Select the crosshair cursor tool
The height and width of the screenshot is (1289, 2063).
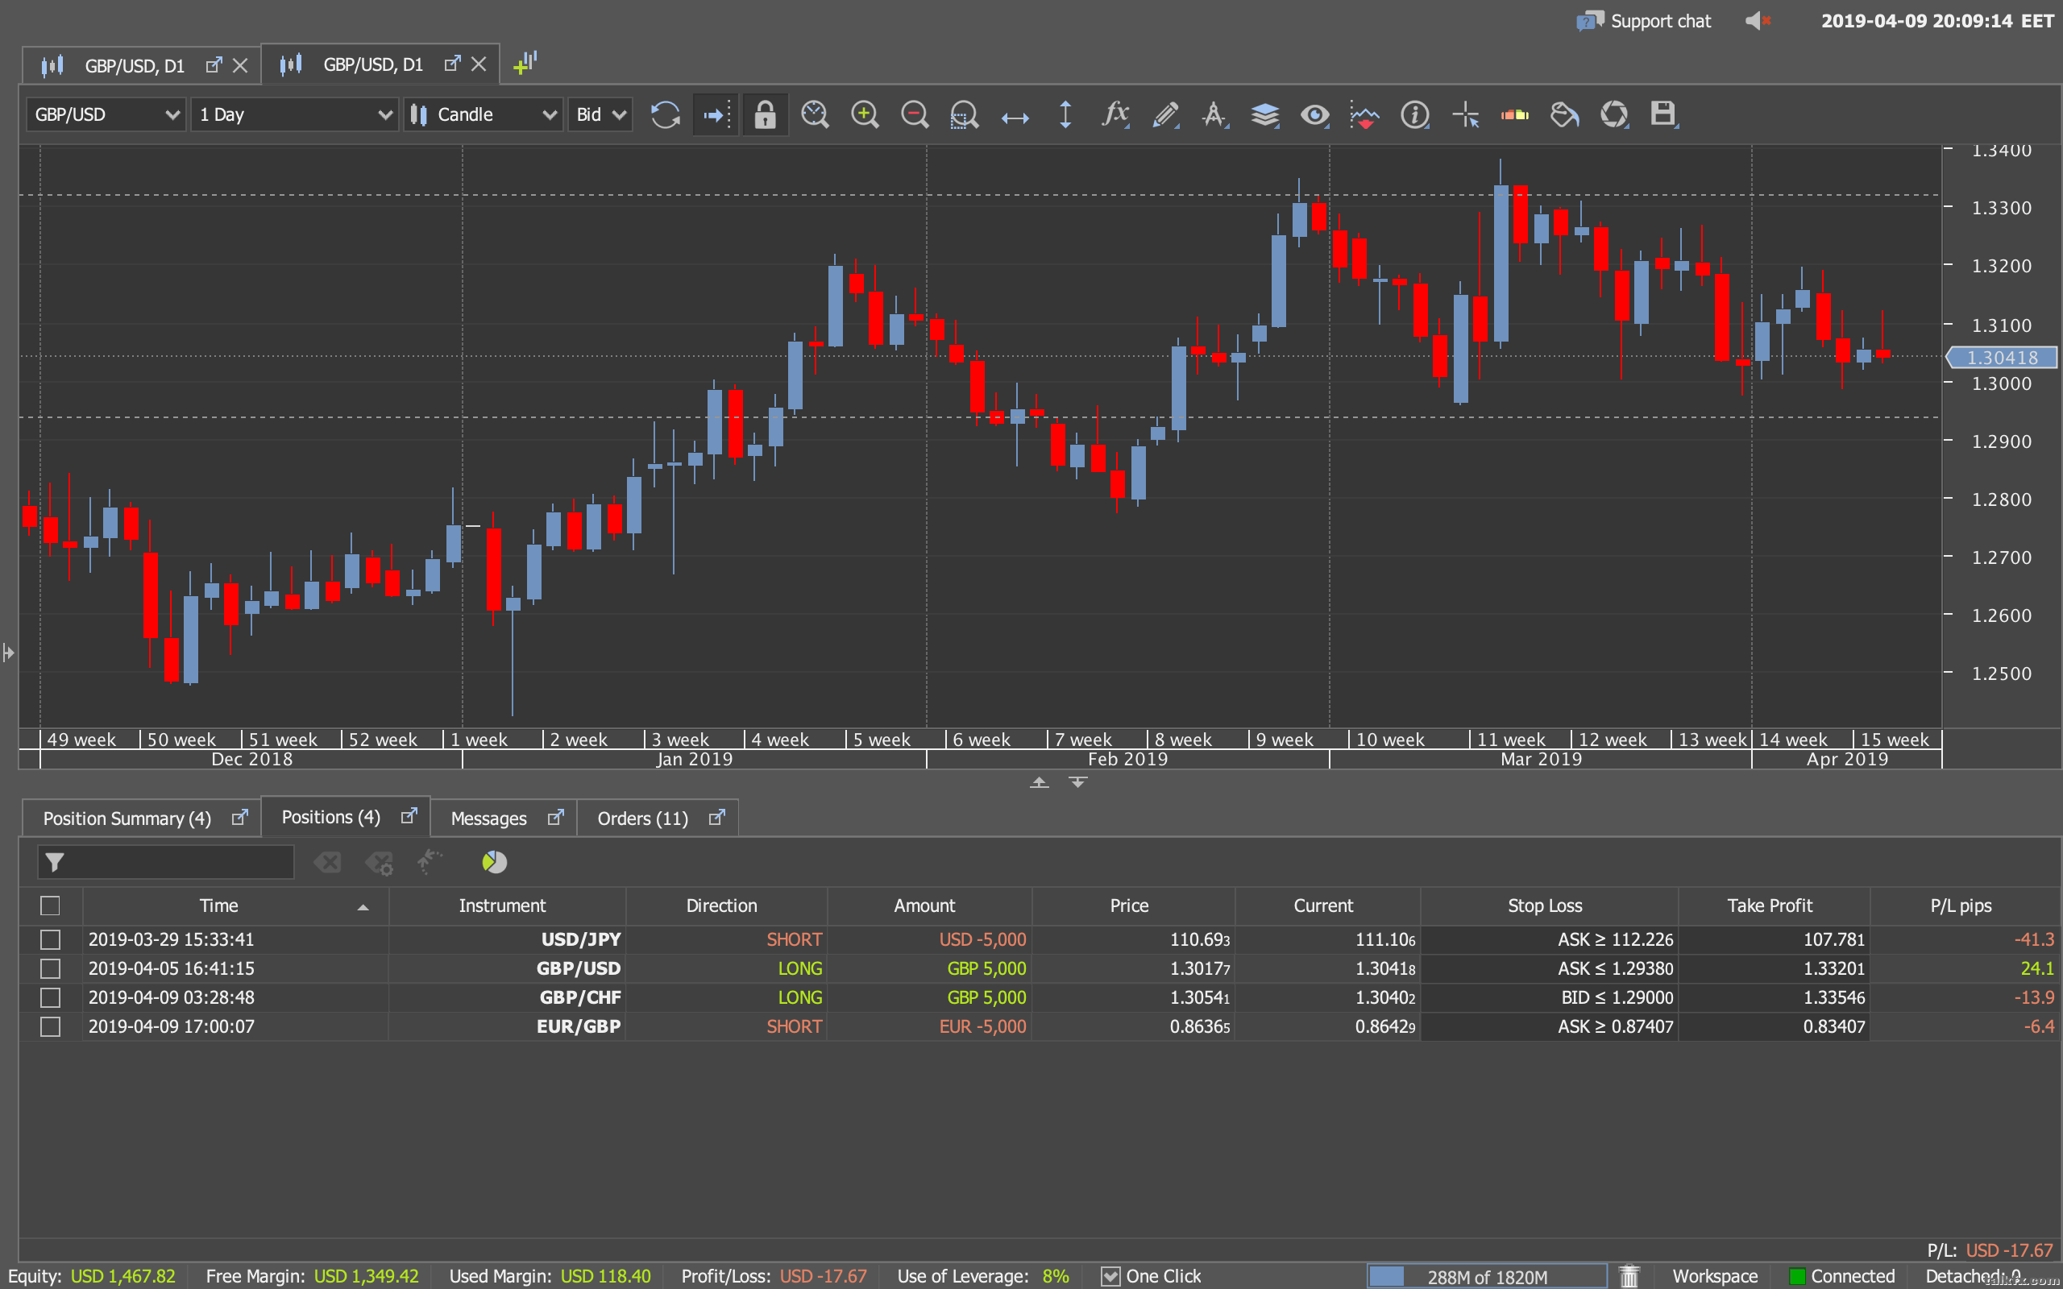[x=1465, y=114]
